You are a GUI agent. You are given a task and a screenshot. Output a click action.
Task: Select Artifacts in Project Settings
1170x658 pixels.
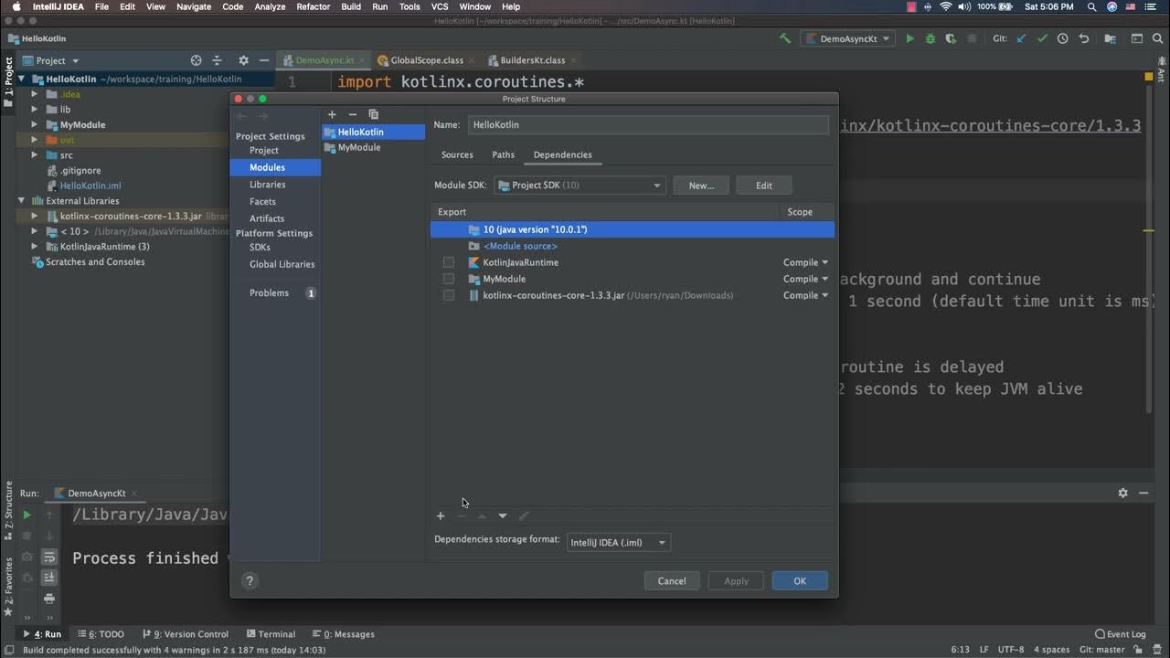(266, 218)
